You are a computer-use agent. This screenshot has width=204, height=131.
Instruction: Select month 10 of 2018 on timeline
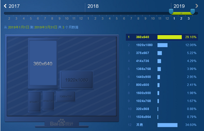153,19
